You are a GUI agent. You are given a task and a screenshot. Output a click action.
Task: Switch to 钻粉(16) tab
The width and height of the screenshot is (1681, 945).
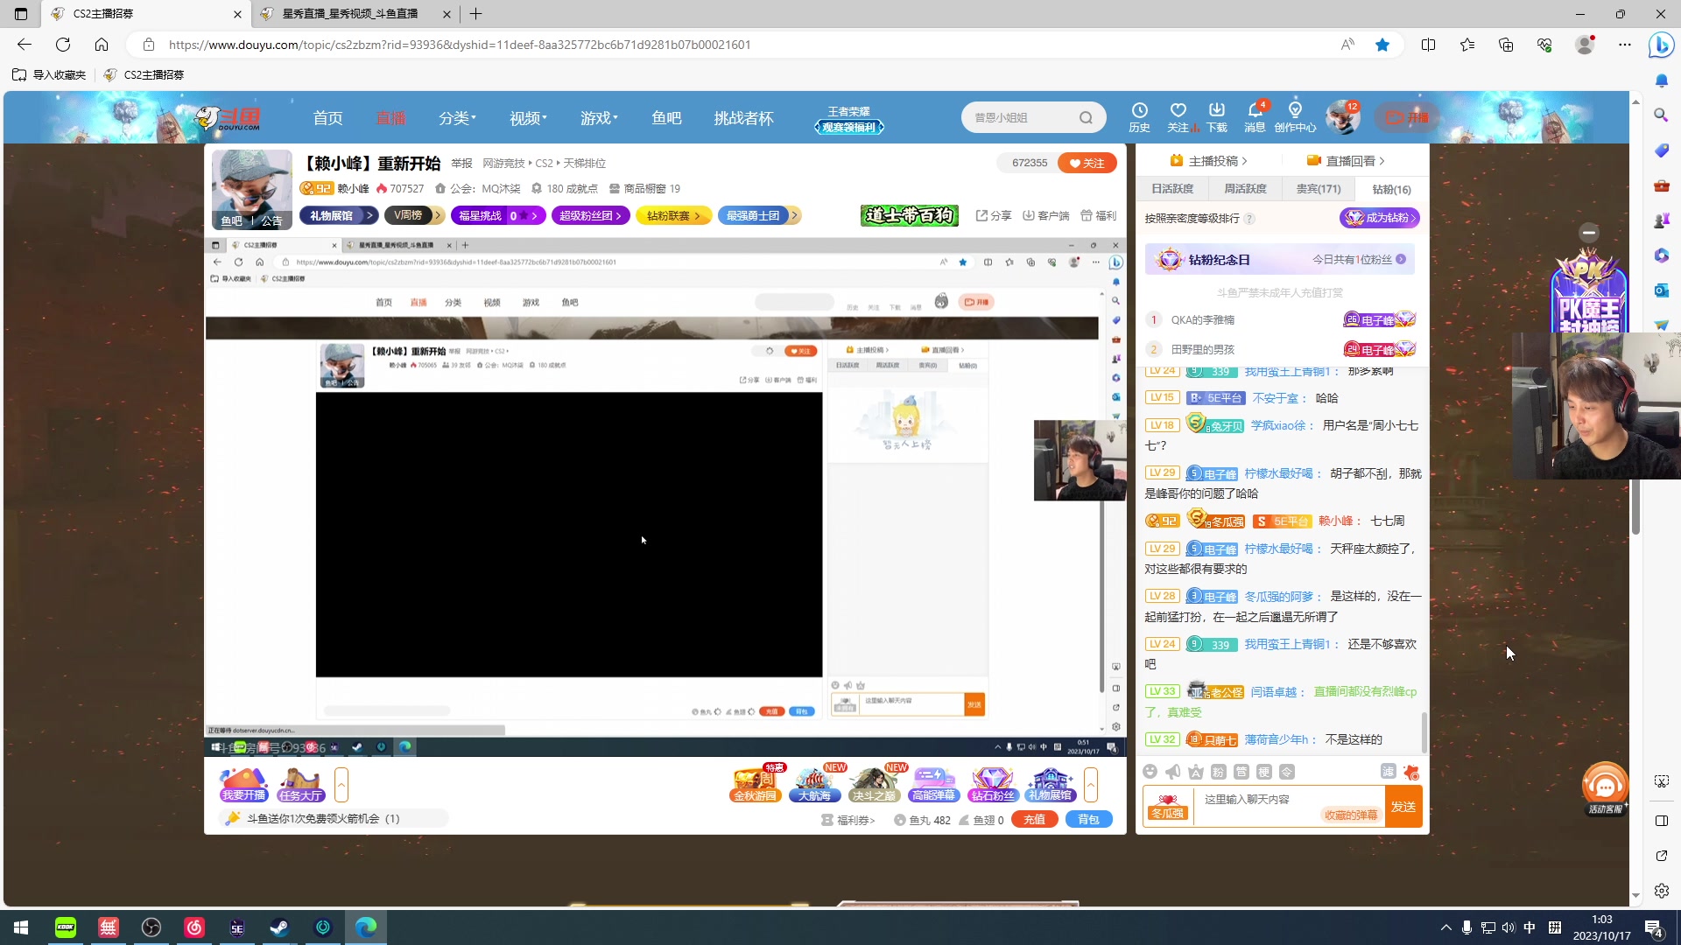tap(1391, 189)
